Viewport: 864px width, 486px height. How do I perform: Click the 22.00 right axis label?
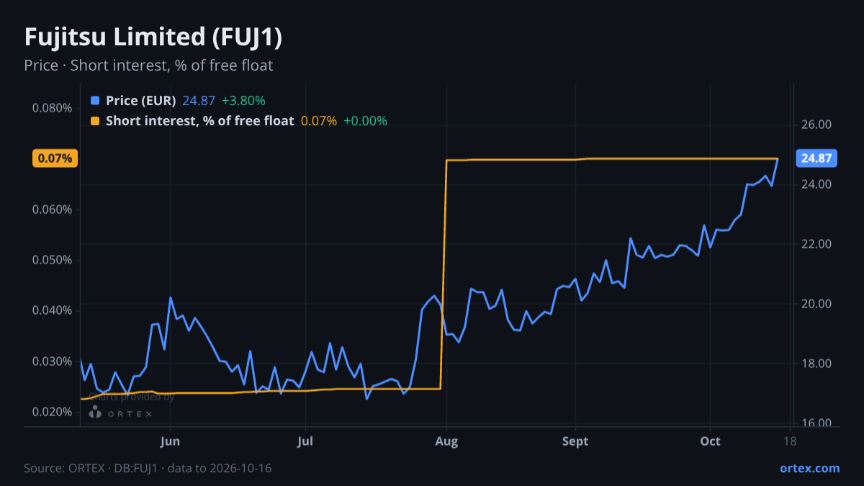coord(816,244)
